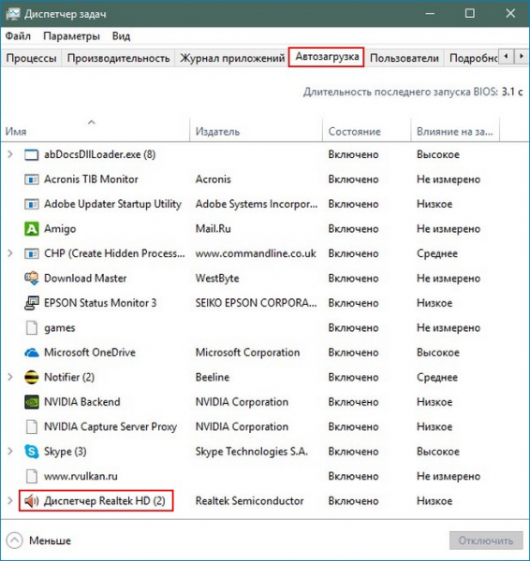Select the EPSON Status Monitor 3 icon
Viewport: 530px width, 561px height.
coord(31,303)
